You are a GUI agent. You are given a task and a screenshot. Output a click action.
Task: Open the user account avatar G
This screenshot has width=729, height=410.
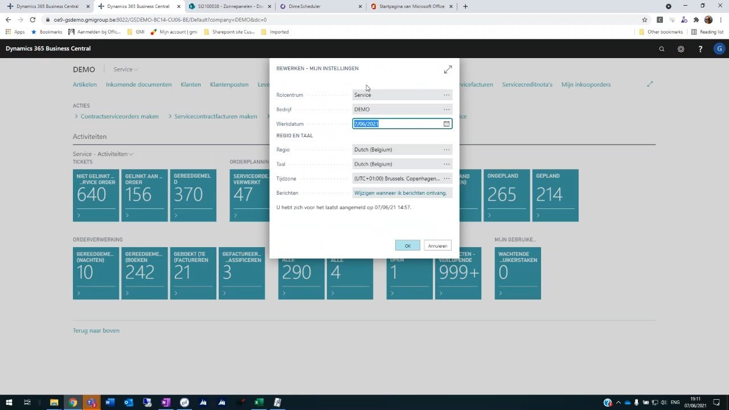[x=719, y=49]
